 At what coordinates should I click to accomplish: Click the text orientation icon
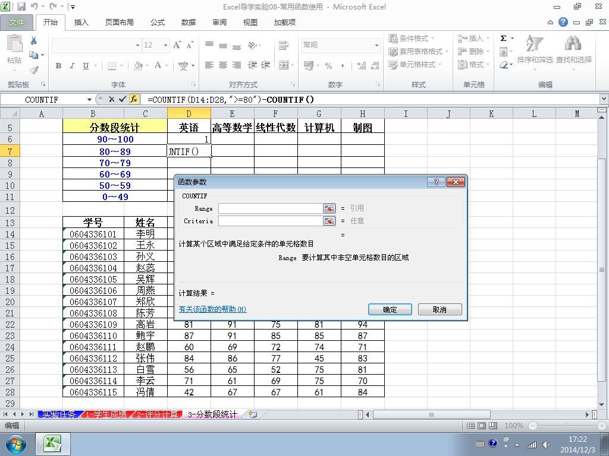[253, 45]
